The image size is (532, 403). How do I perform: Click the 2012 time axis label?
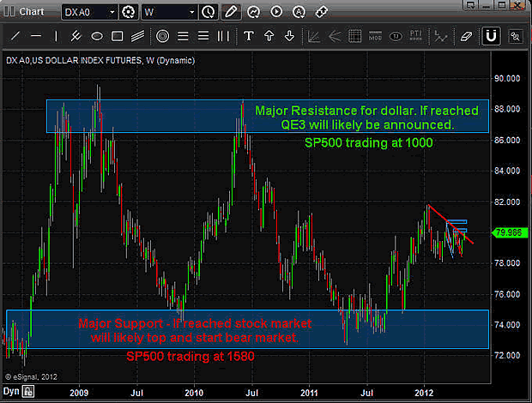[424, 393]
